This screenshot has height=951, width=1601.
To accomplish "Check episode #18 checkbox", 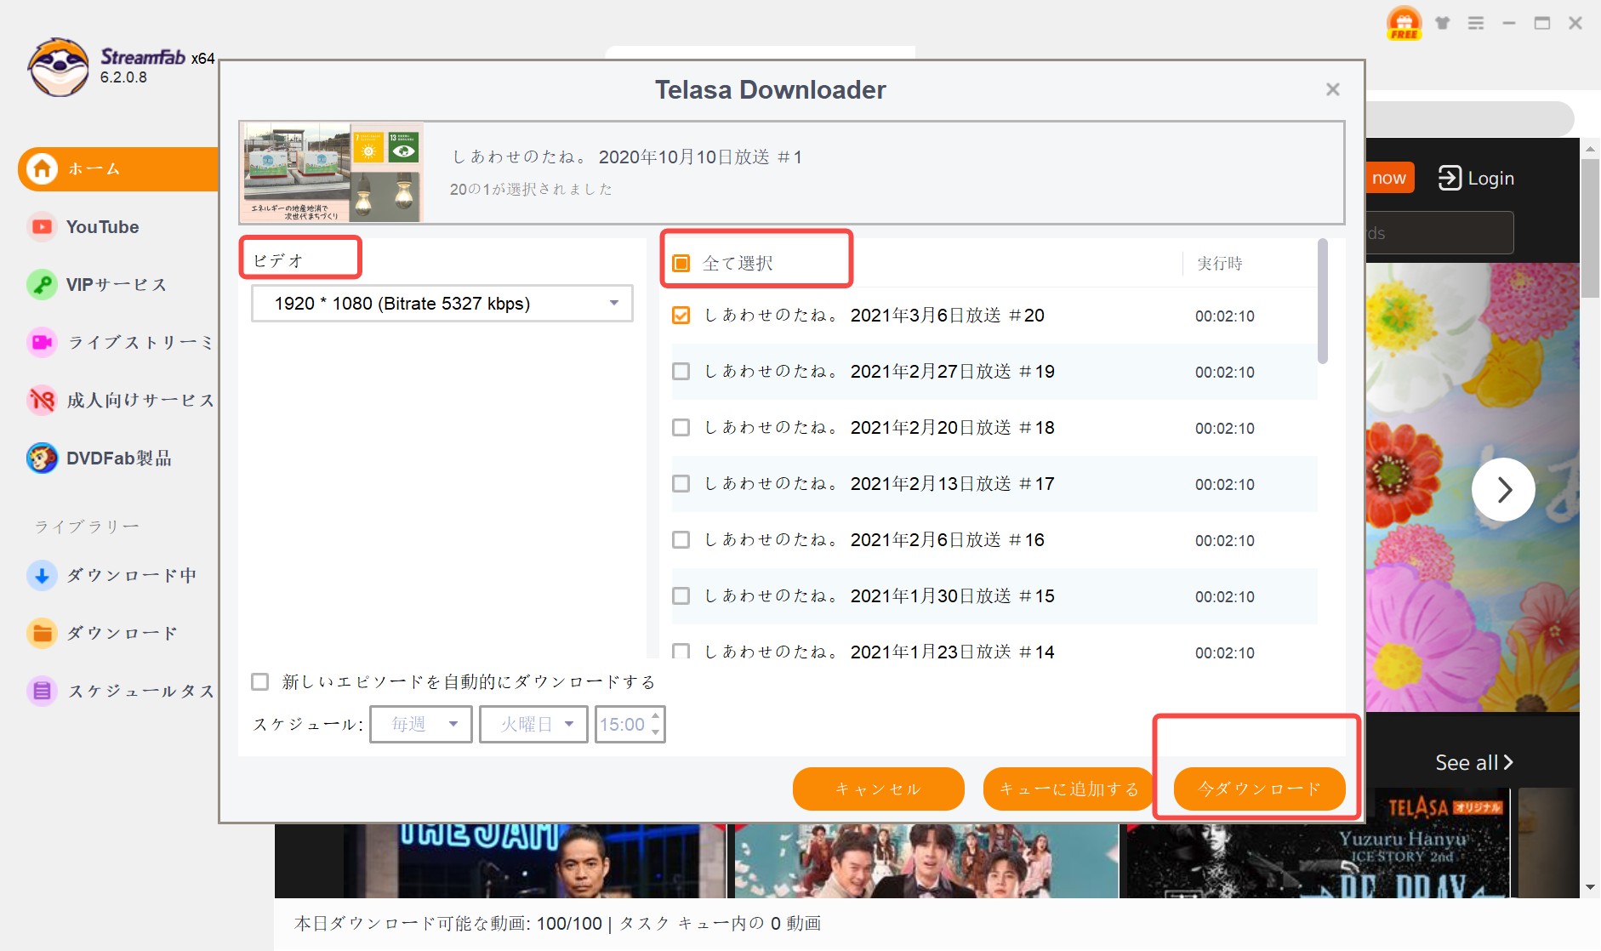I will tap(681, 428).
